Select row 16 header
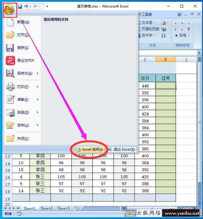 tap(8, 177)
